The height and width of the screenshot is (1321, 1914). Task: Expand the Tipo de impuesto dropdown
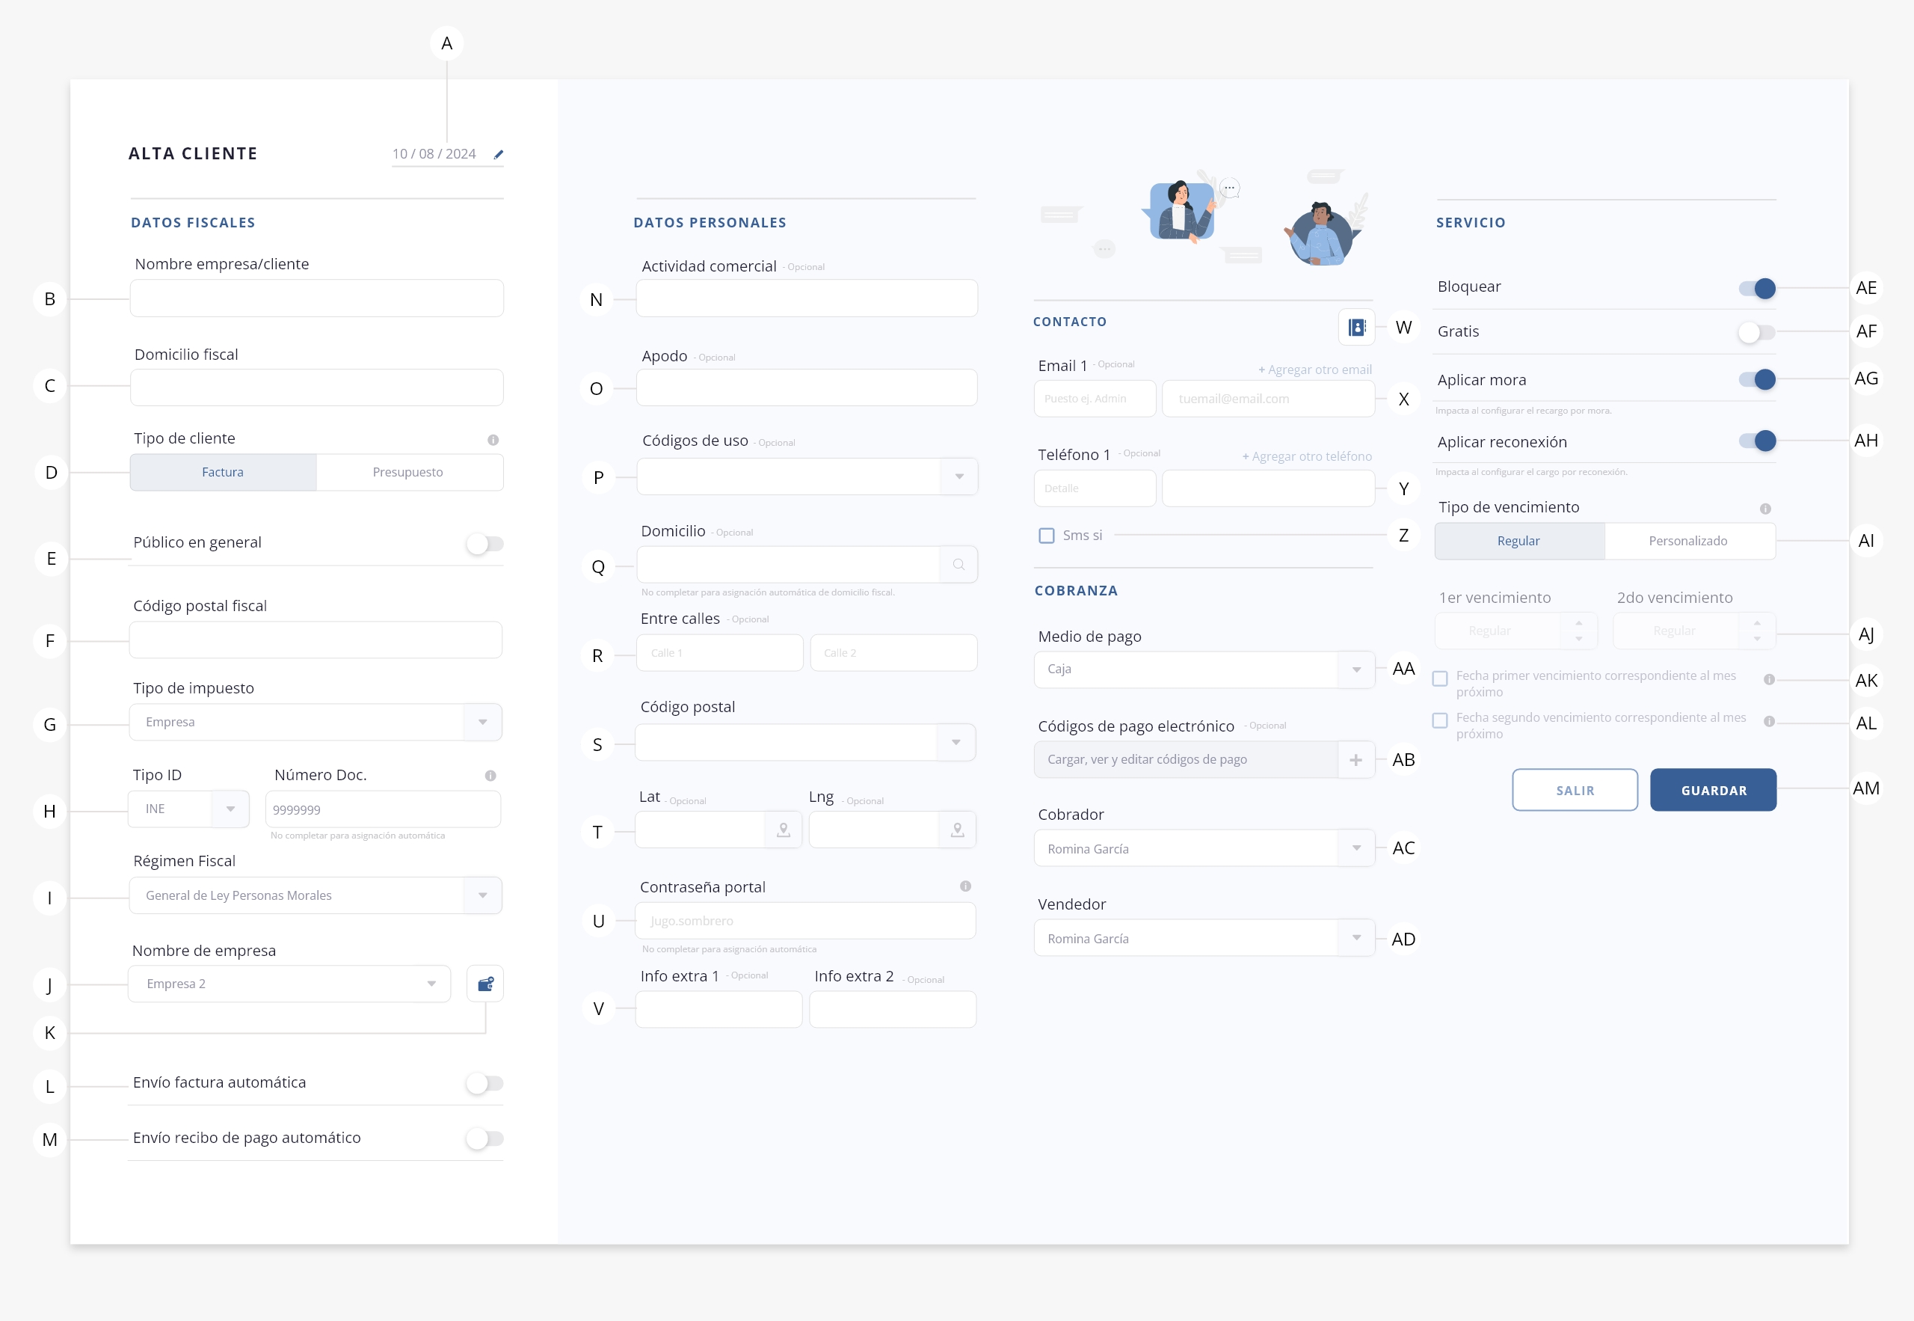482,722
